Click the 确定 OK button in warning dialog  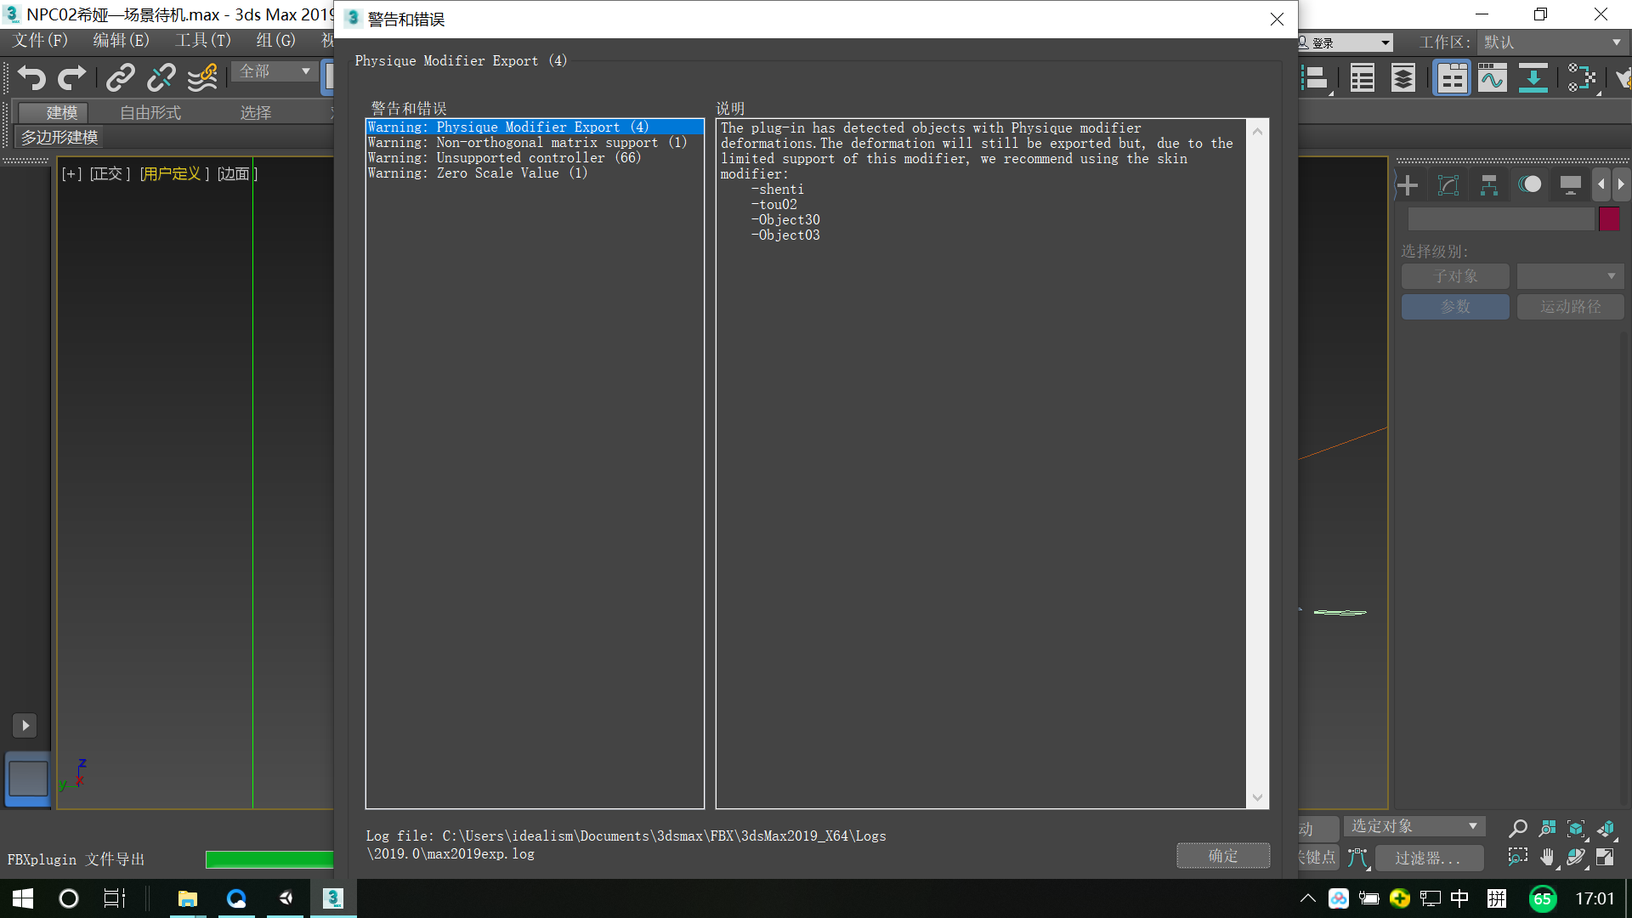1223,856
